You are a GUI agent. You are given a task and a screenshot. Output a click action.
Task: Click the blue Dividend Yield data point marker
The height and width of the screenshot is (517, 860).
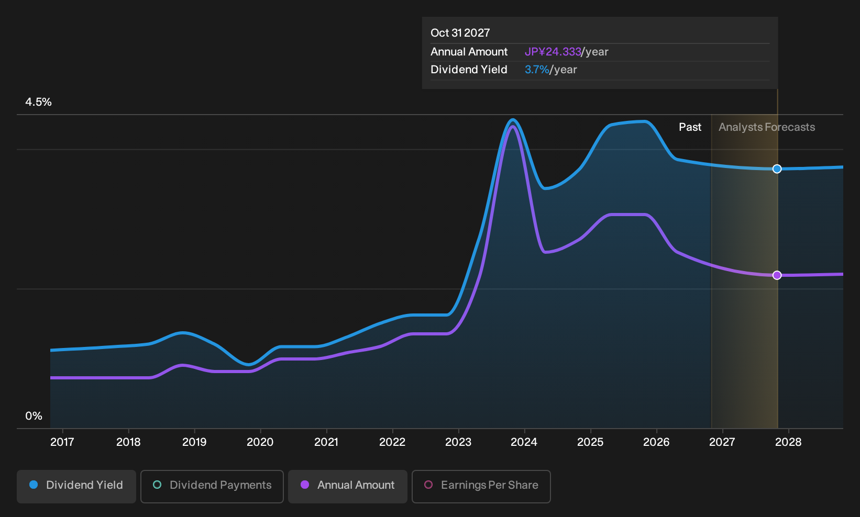point(777,168)
